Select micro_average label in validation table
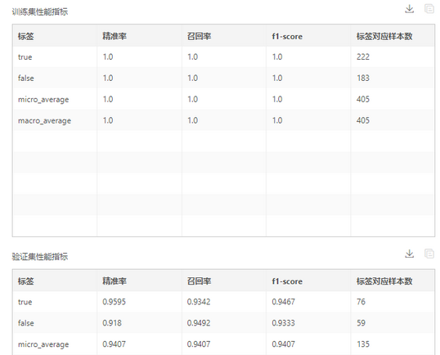This screenshot has width=440, height=355. click(x=43, y=344)
